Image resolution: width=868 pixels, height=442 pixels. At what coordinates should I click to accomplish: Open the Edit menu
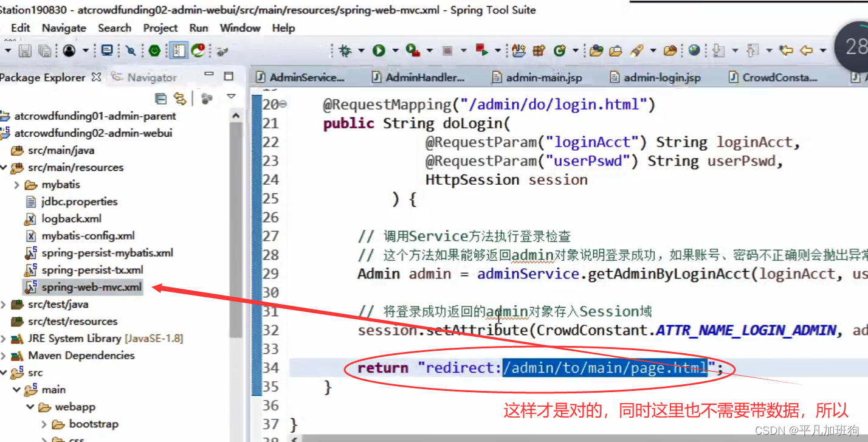tap(20, 28)
